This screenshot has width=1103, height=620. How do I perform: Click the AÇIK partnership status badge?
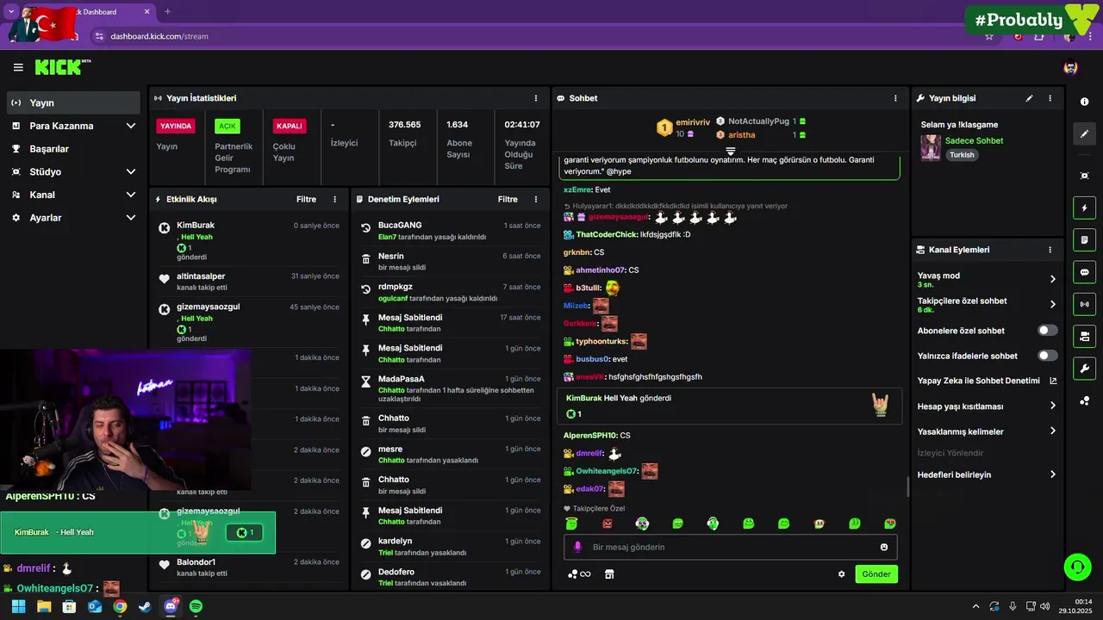pos(227,126)
